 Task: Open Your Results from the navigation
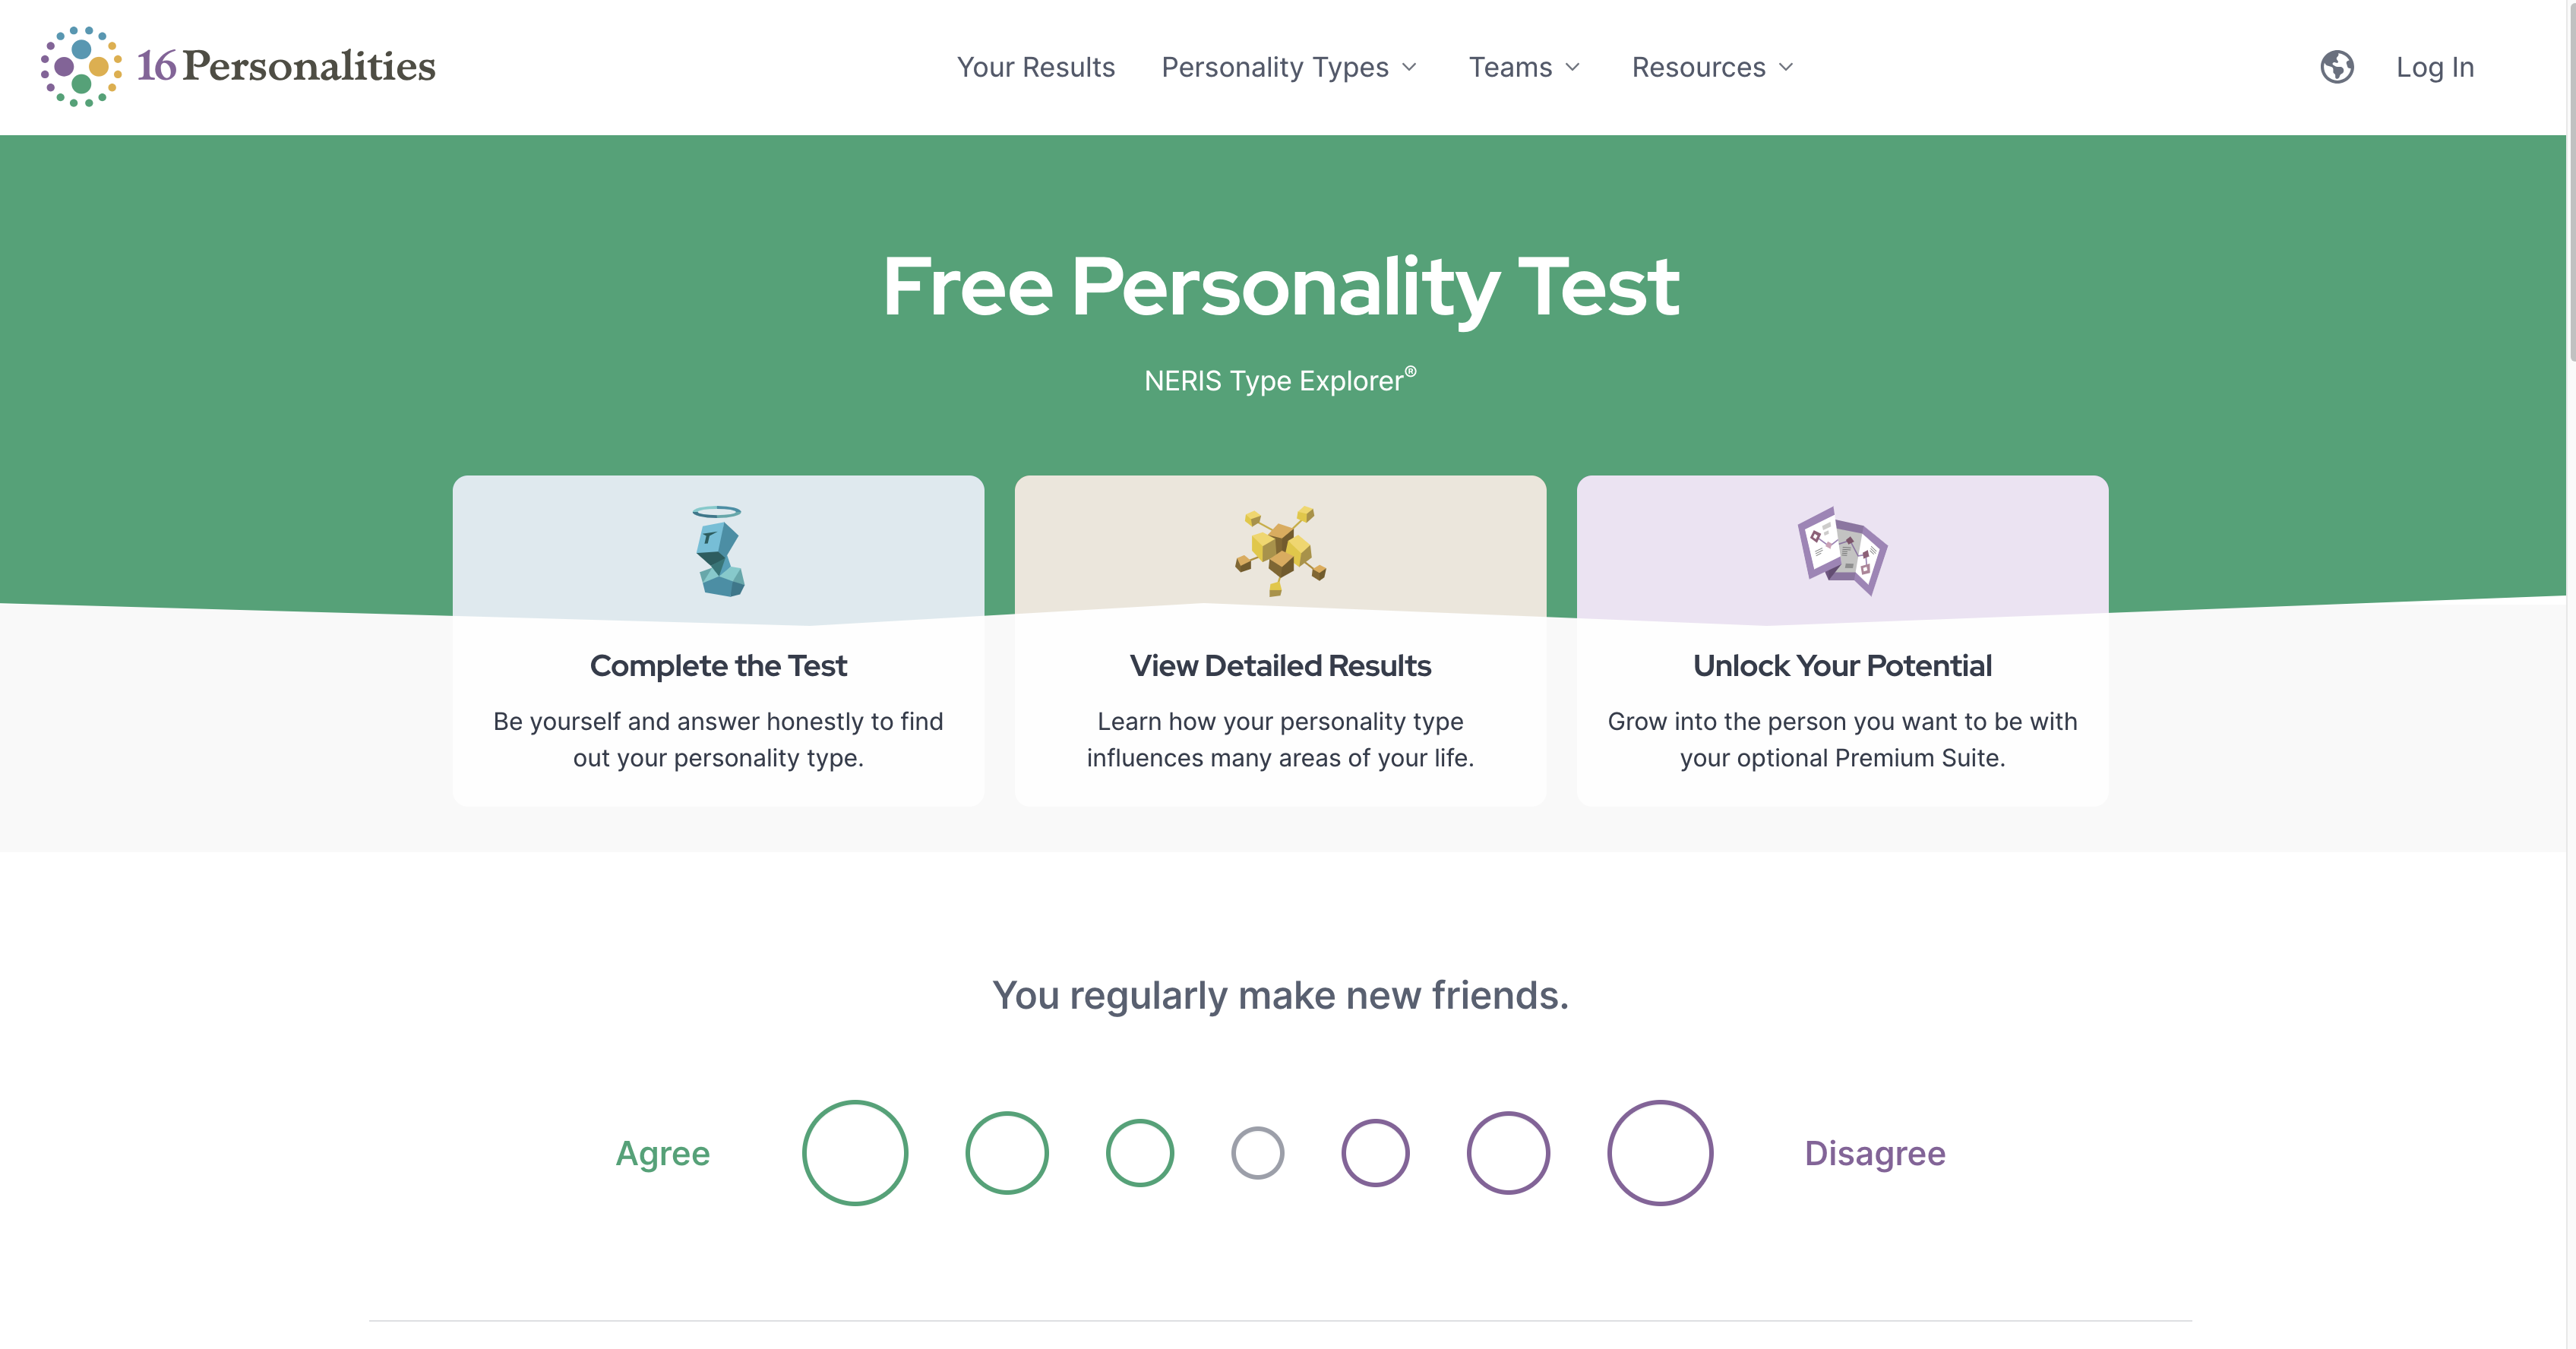pos(1036,67)
